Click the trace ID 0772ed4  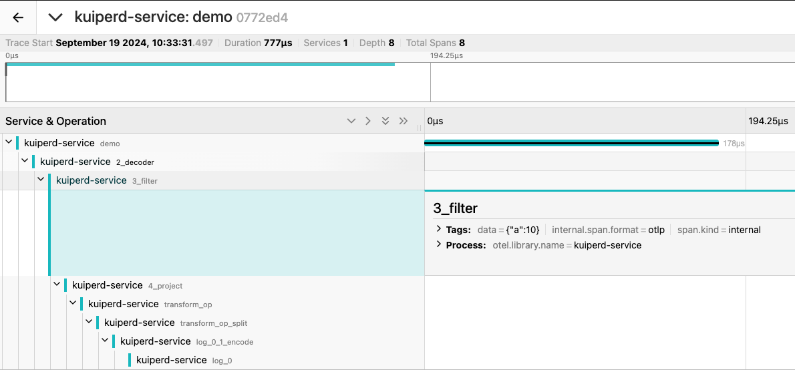tap(262, 18)
